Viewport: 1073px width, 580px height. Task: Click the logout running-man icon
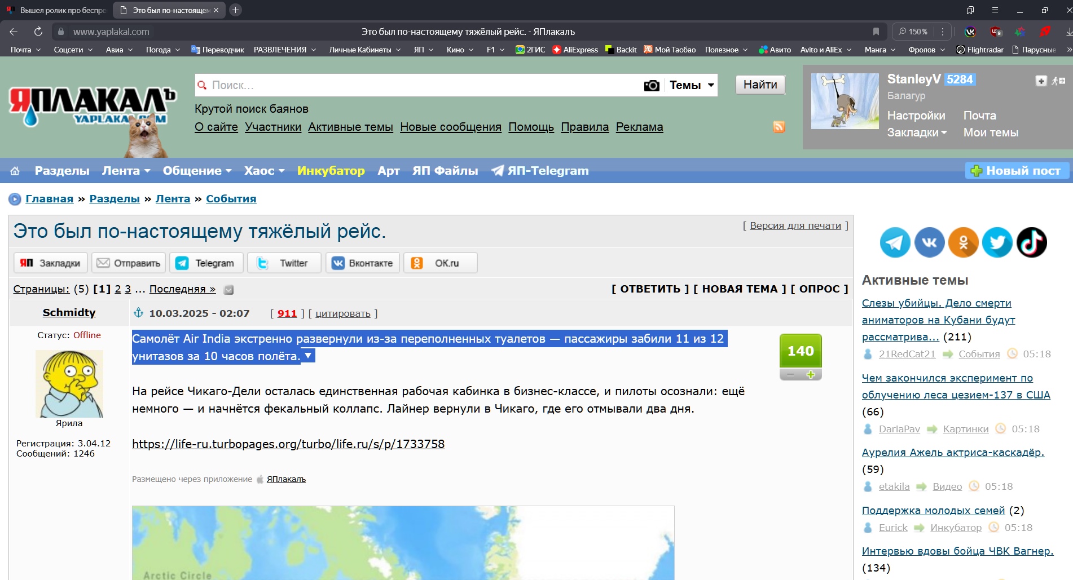tap(1058, 81)
